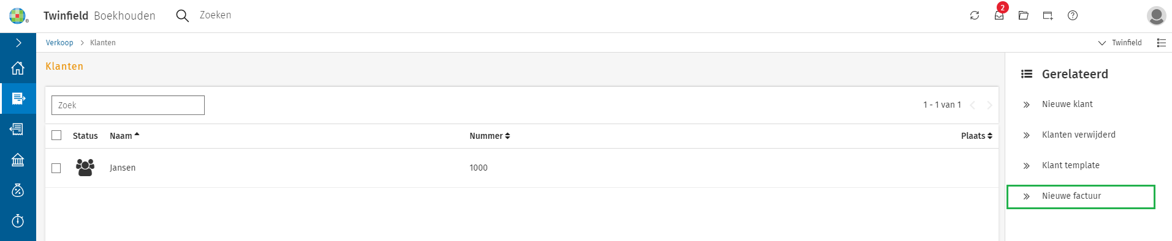This screenshot has height=241, width=1172.
Task: Click Nieuwe factuur in Gerelateerd panel
Action: [x=1081, y=196]
